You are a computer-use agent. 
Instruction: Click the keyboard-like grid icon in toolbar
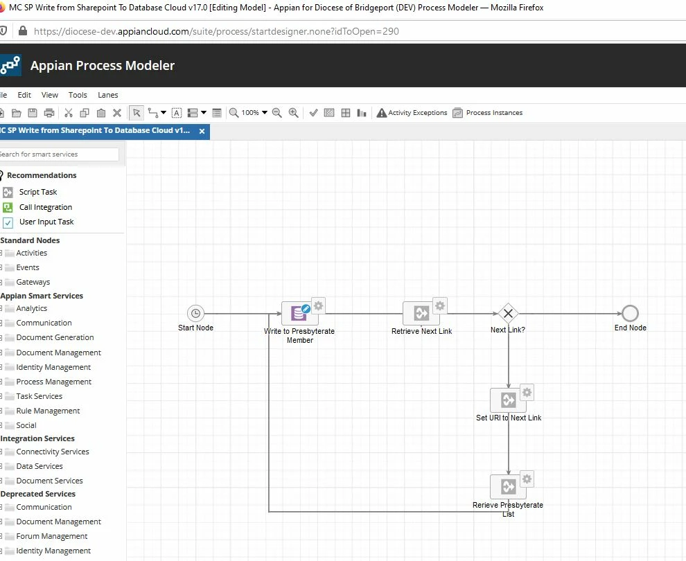click(329, 113)
